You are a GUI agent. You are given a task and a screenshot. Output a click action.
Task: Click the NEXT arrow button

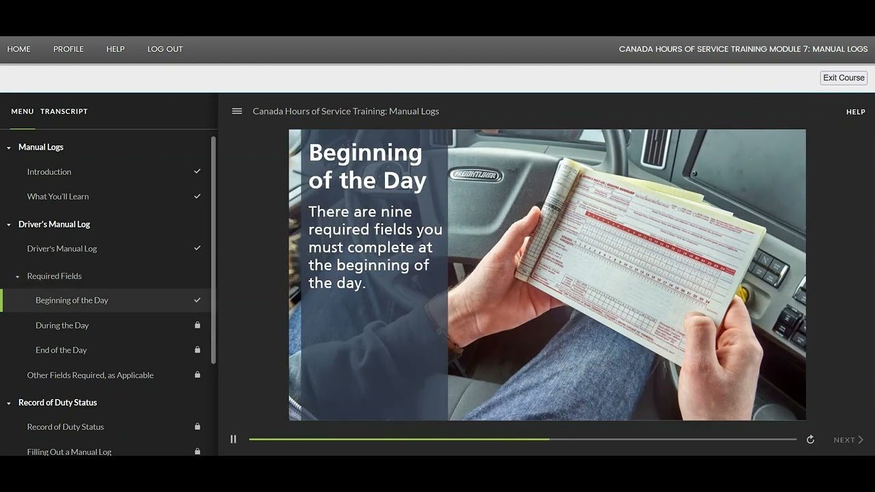pyautogui.click(x=848, y=440)
